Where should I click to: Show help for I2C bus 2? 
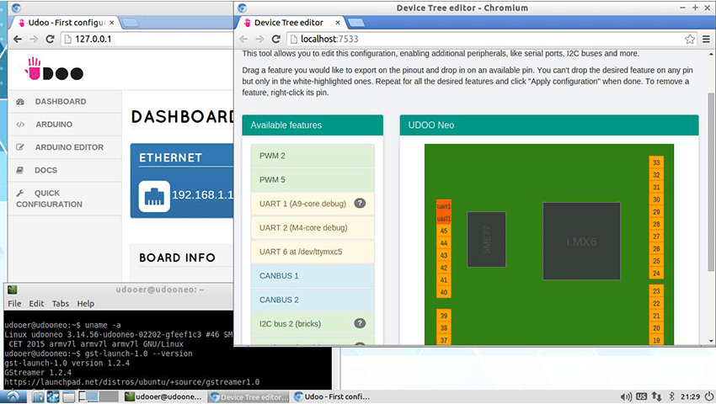coord(360,323)
